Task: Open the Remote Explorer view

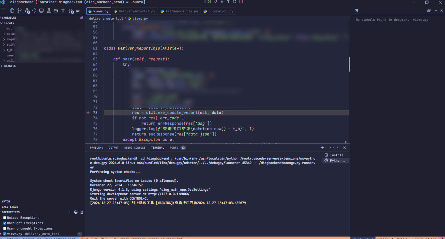Action: tap(41, 11)
